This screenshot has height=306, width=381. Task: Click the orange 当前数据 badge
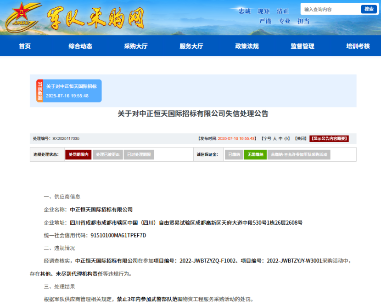pos(40,91)
